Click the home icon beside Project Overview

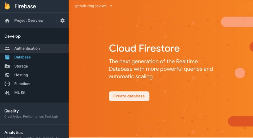point(7,21)
